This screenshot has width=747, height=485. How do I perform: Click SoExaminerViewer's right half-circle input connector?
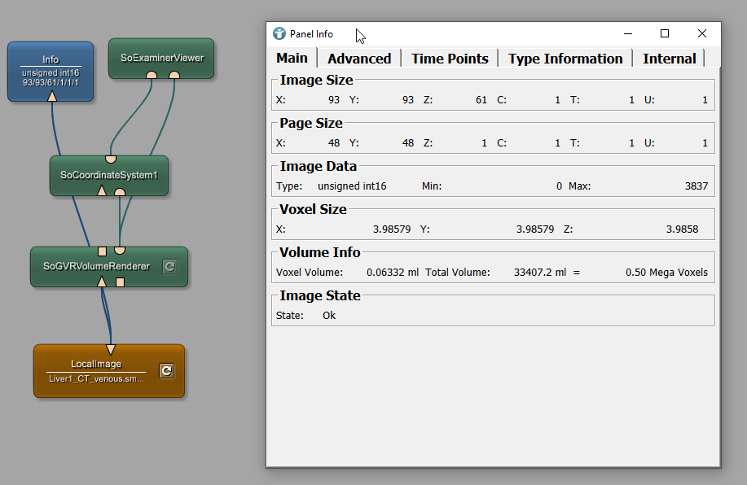174,75
